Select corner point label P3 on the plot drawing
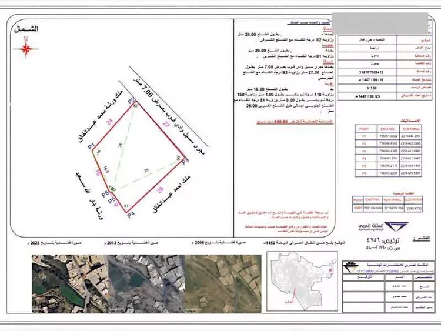The image size is (441, 331). 185,162
